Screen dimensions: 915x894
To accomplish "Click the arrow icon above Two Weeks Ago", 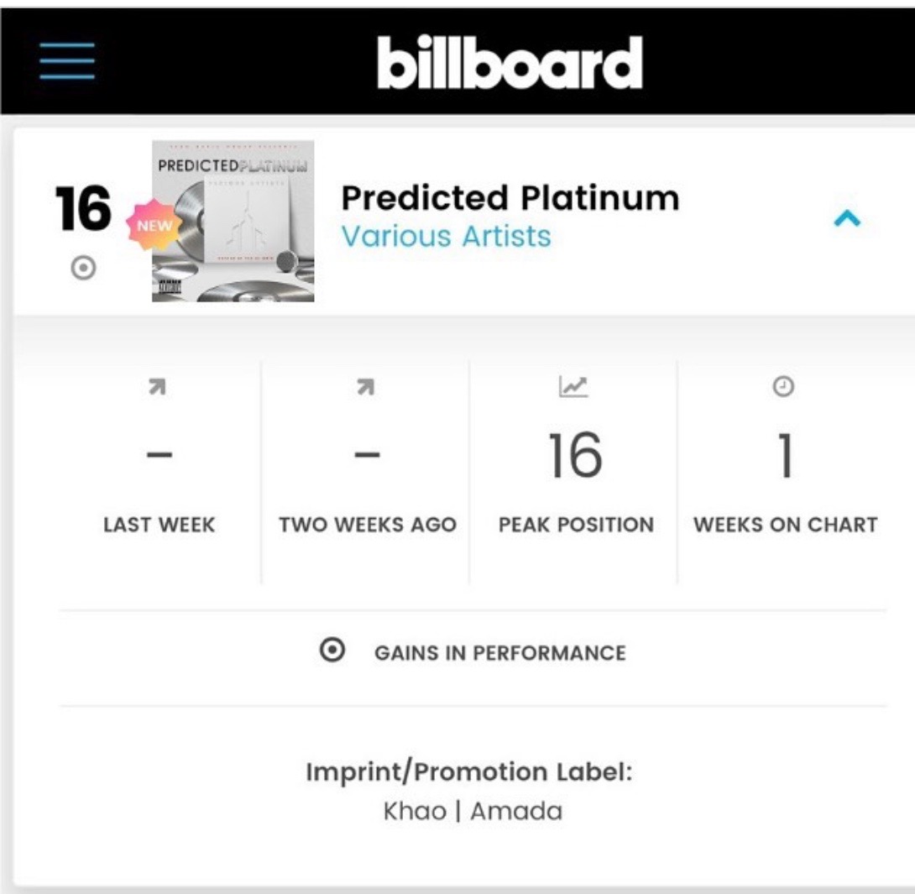I will point(365,387).
